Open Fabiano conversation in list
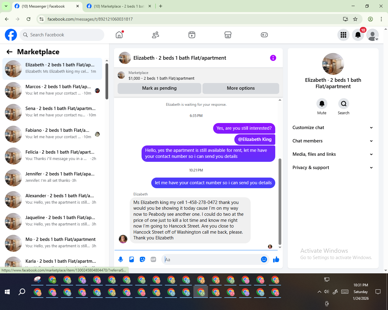The image size is (388, 310). (x=52, y=134)
